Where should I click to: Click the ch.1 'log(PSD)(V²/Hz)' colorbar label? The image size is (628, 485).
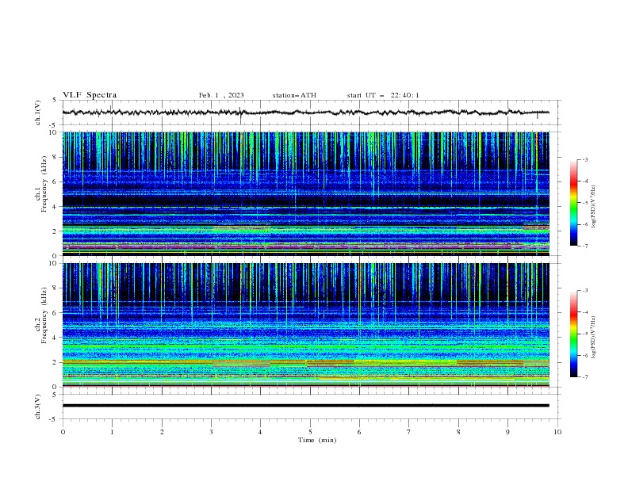tap(593, 207)
